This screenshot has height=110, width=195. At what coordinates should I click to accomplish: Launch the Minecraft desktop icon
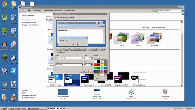[5, 58]
